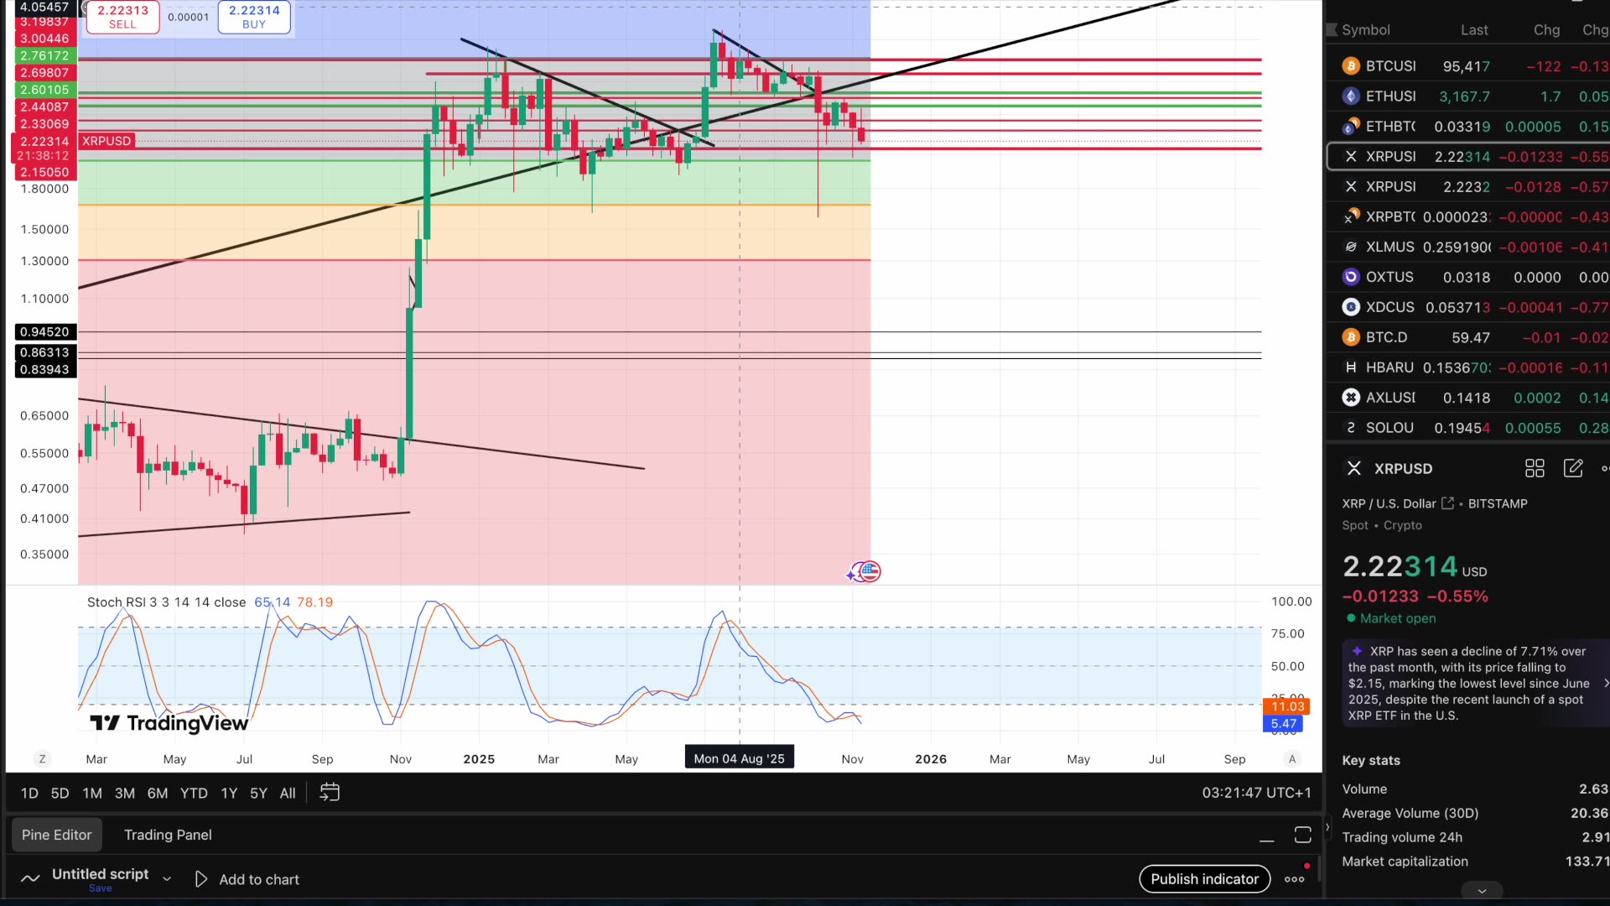Expand more key stats chevron
1610x906 pixels.
[x=1482, y=891]
